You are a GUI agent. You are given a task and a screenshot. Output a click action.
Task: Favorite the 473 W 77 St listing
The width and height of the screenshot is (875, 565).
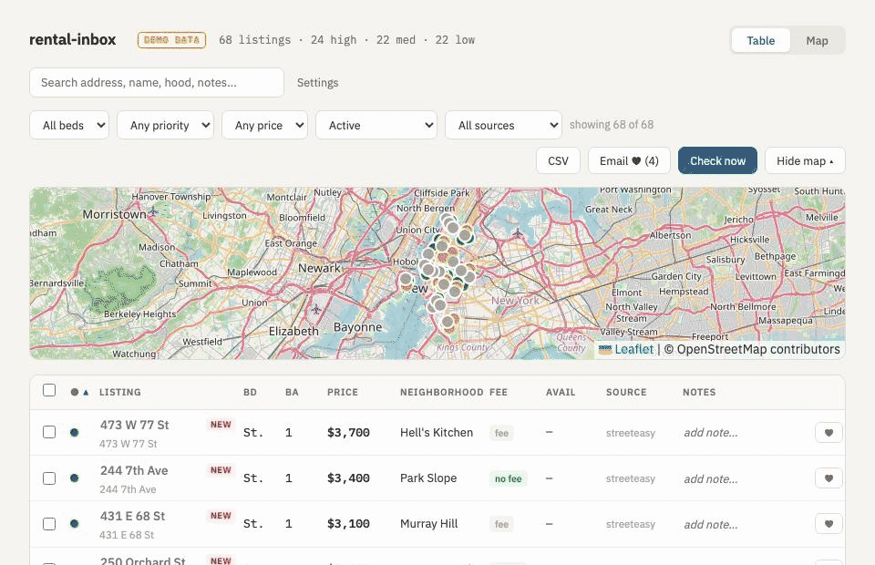click(829, 432)
